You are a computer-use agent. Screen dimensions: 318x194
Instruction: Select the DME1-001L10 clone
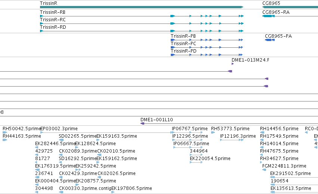tap(157, 120)
